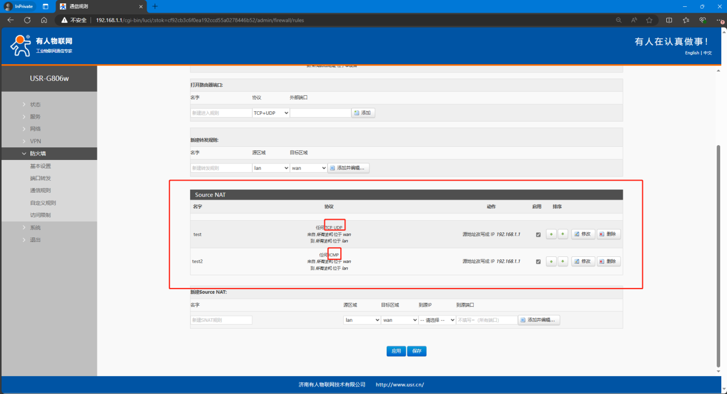Click the 新建SNAT规则 name field
The image size is (727, 394).
[221, 320]
